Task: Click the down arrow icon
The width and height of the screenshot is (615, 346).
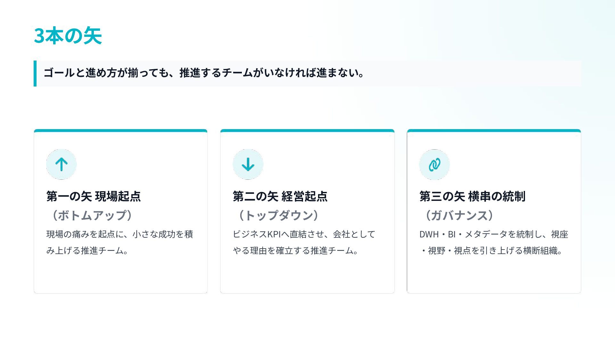Action: (248, 164)
